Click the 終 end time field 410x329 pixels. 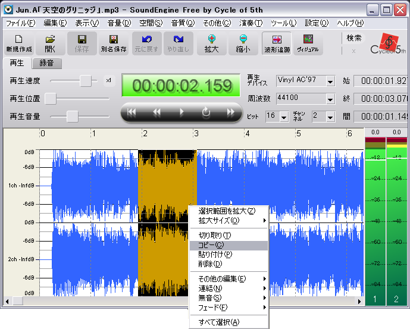click(x=381, y=99)
